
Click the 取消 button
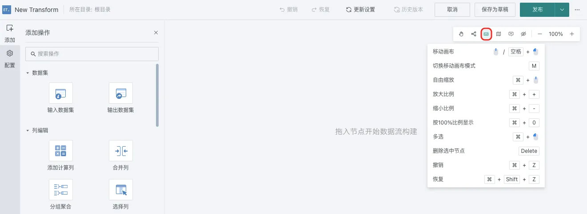(452, 10)
